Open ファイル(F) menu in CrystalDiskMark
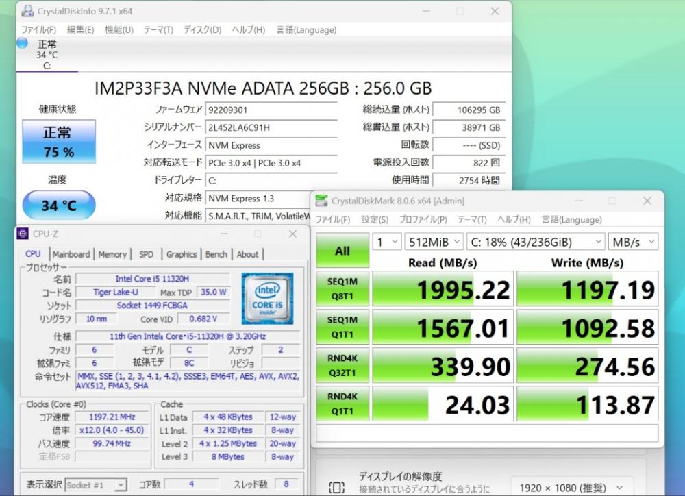 click(333, 219)
